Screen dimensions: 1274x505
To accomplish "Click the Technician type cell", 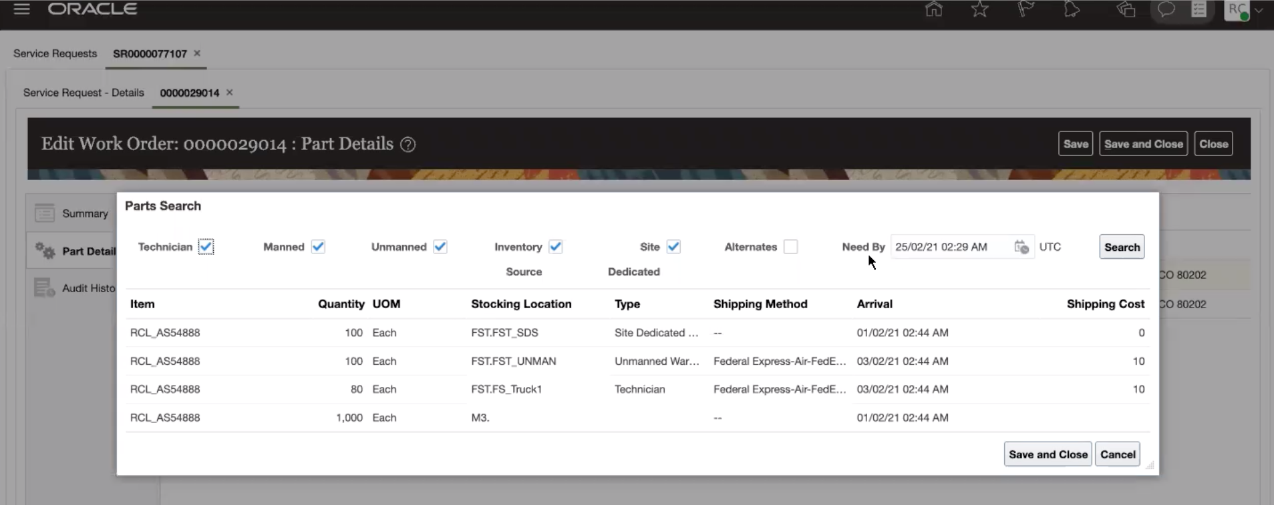I will pyautogui.click(x=640, y=389).
